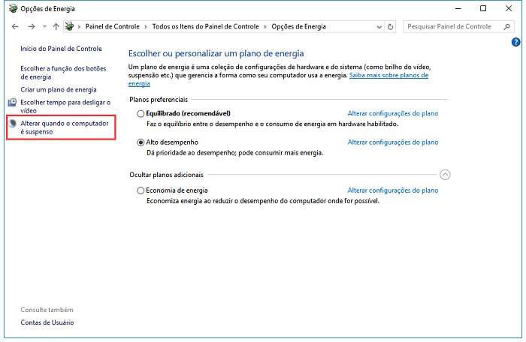The image size is (526, 342).
Task: Open Alterar quando o computador é suspenso
Action: 65,127
